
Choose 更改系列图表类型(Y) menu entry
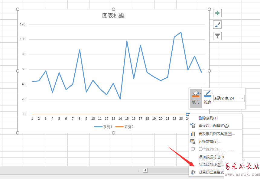(216, 134)
